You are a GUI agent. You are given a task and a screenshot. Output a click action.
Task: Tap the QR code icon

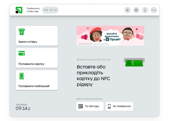pyautogui.click(x=81, y=106)
